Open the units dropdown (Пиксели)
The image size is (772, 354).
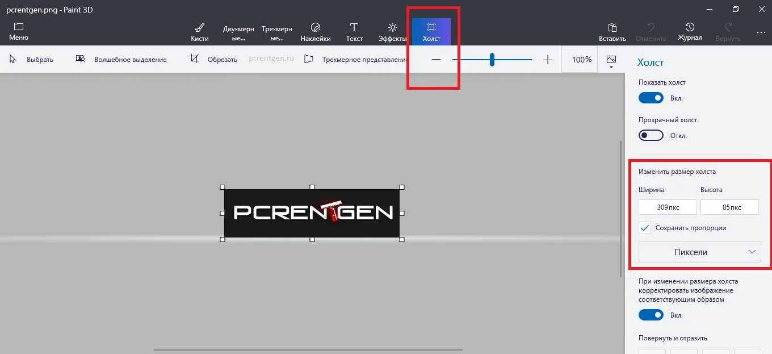[699, 252]
